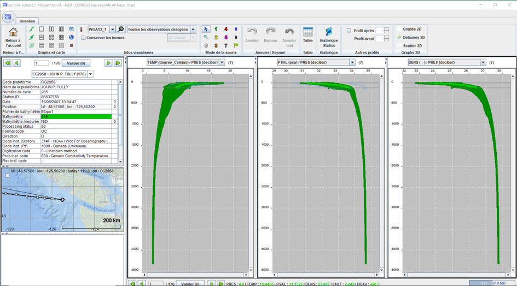Select the Station ID value 86637978
This screenshot has height=286, width=517.
76,97
